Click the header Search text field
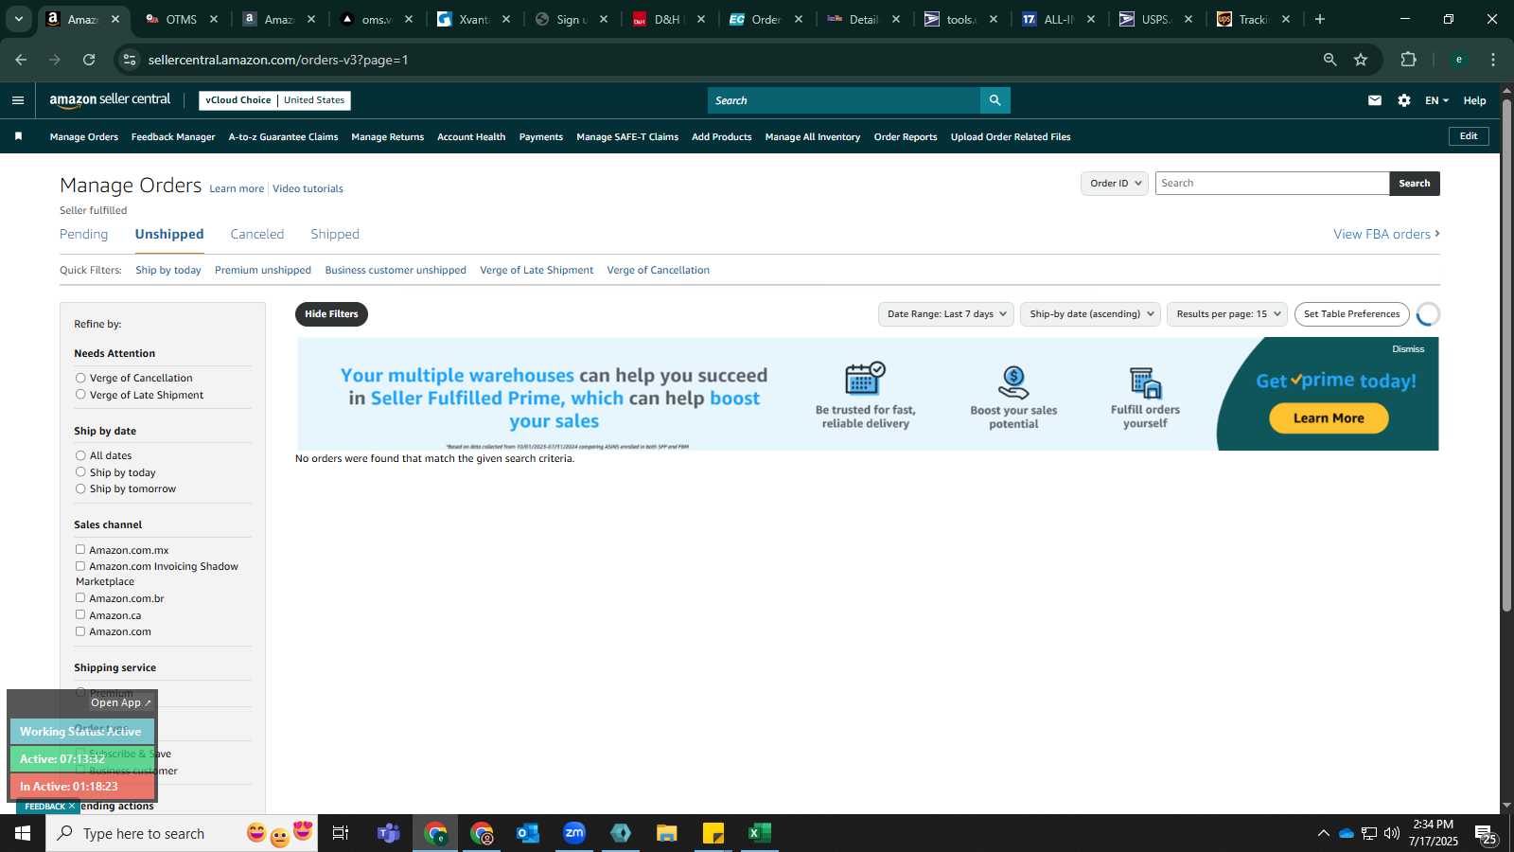 point(844,100)
